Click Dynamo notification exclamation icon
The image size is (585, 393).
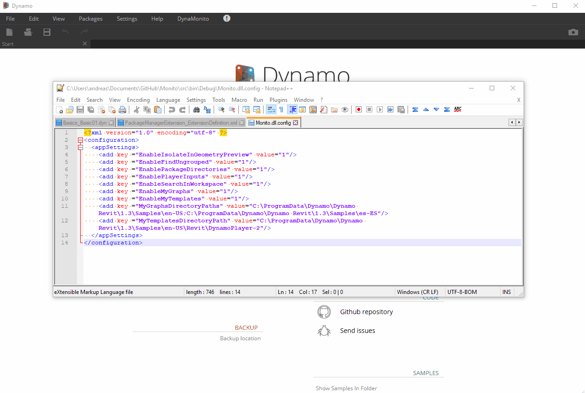click(227, 18)
